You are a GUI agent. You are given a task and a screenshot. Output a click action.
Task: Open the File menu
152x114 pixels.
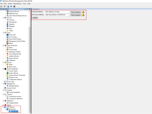[1, 4]
